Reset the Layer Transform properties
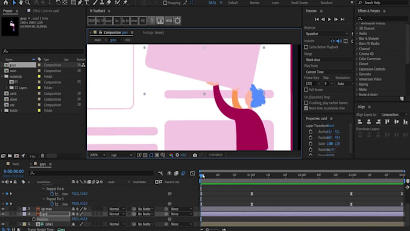The width and height of the screenshot is (410, 231). (x=330, y=126)
